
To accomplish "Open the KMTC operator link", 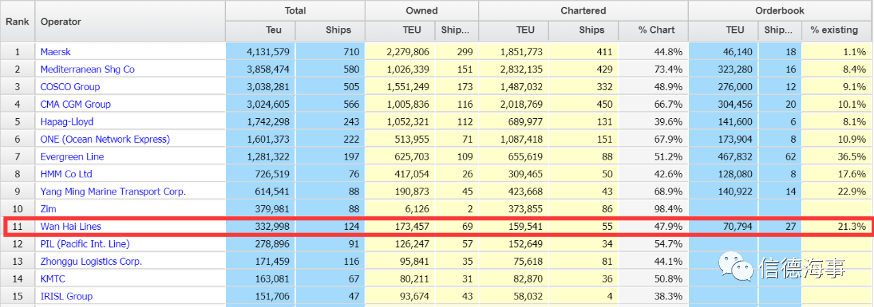I will (x=53, y=278).
